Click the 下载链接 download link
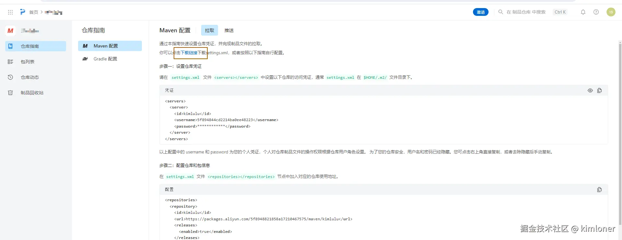This screenshot has width=622, height=240. coord(189,53)
